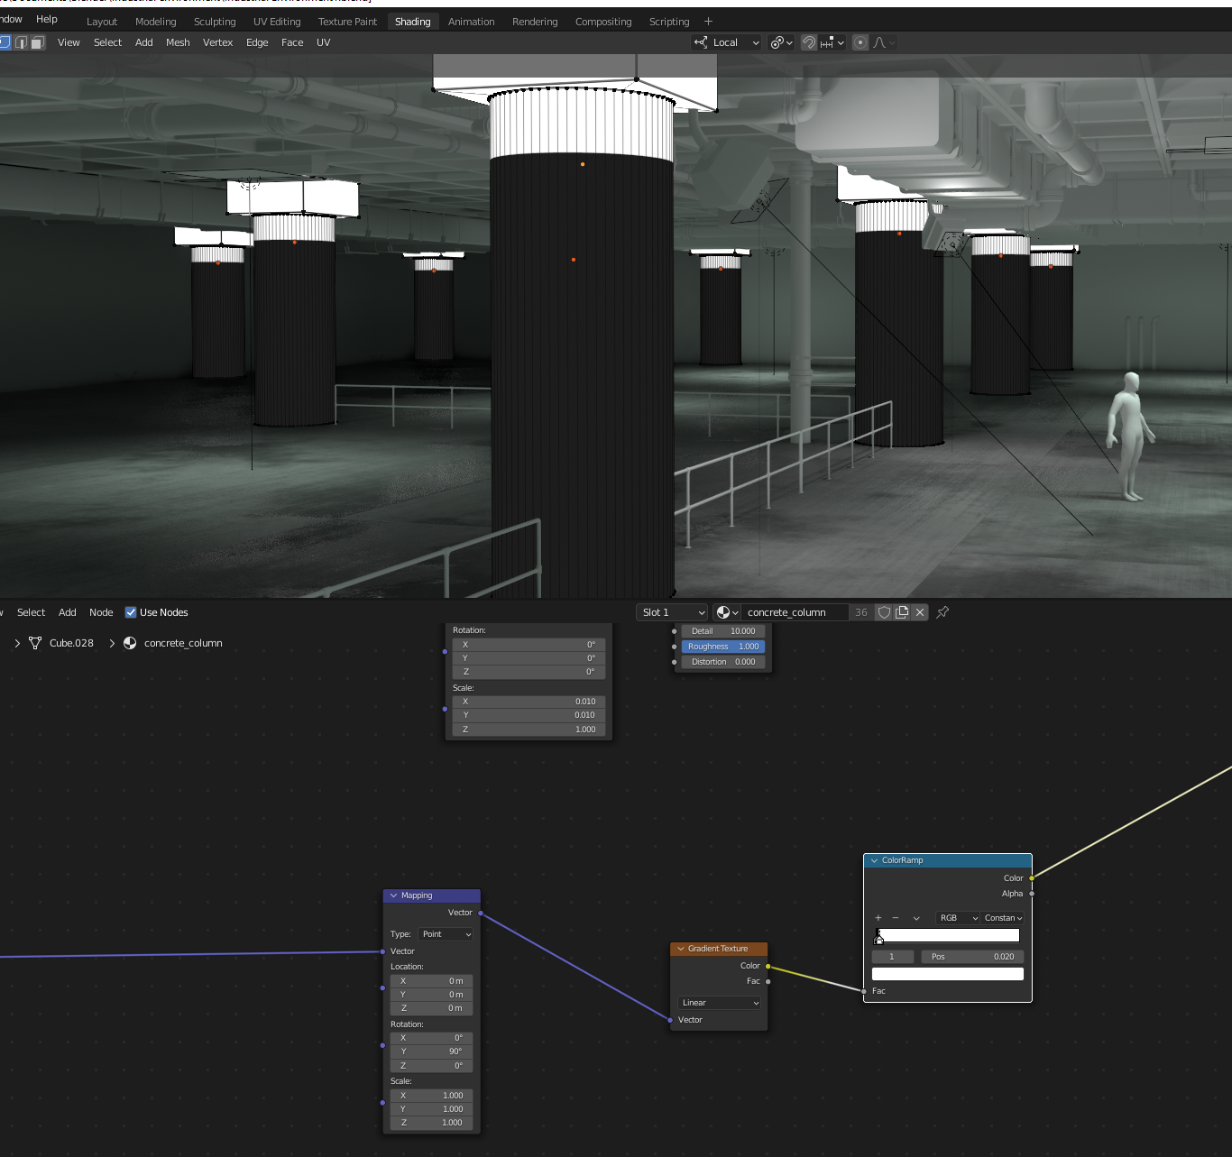Switch to the Animation workspace tab

[x=472, y=22]
